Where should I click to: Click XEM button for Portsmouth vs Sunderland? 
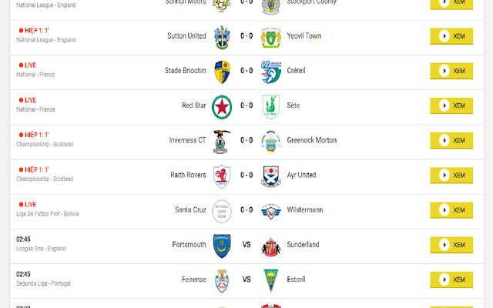click(451, 245)
